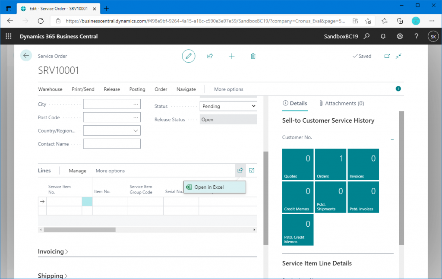Open the app launcher waffle menu
The image size is (442, 279).
(x=9, y=36)
